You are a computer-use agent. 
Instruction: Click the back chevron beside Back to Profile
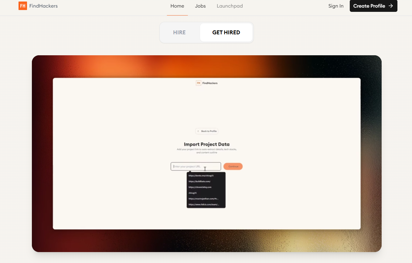point(198,131)
